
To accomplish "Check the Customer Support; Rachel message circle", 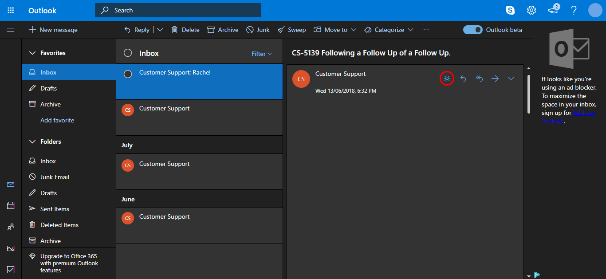I will [x=128, y=74].
